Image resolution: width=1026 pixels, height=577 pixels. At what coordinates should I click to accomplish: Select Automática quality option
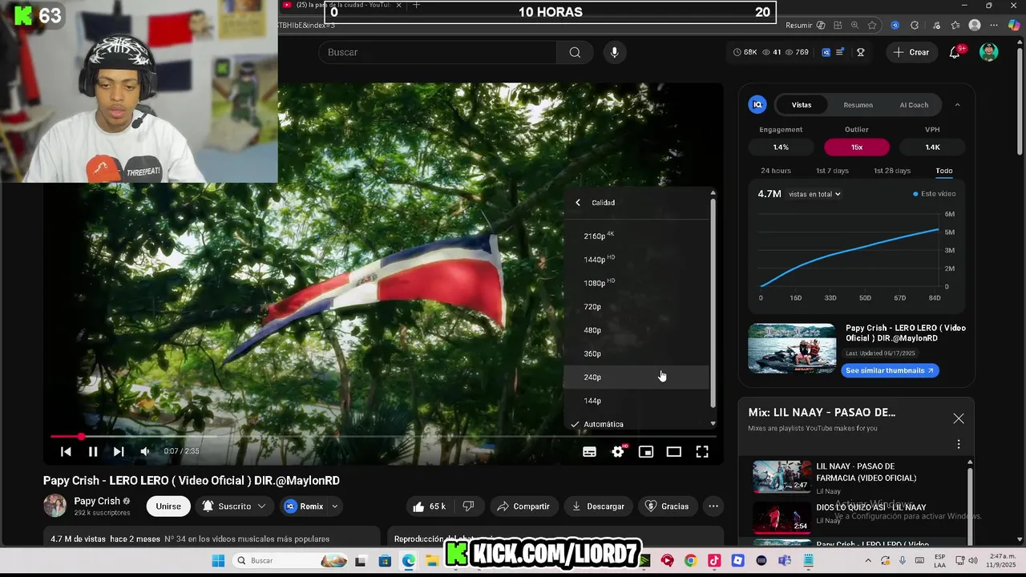click(x=636, y=424)
